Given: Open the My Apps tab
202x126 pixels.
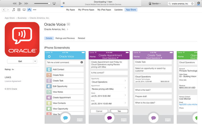Looking at the screenshot, I should [x=71, y=10].
